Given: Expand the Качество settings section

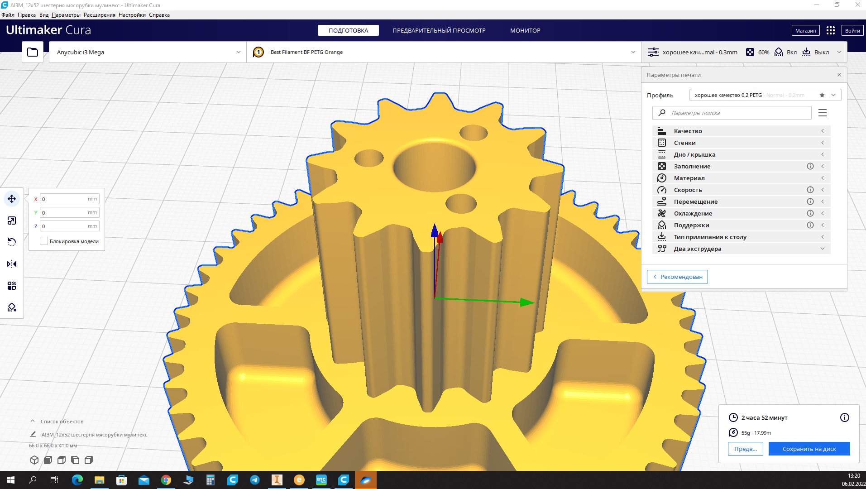Looking at the screenshot, I should click(741, 131).
